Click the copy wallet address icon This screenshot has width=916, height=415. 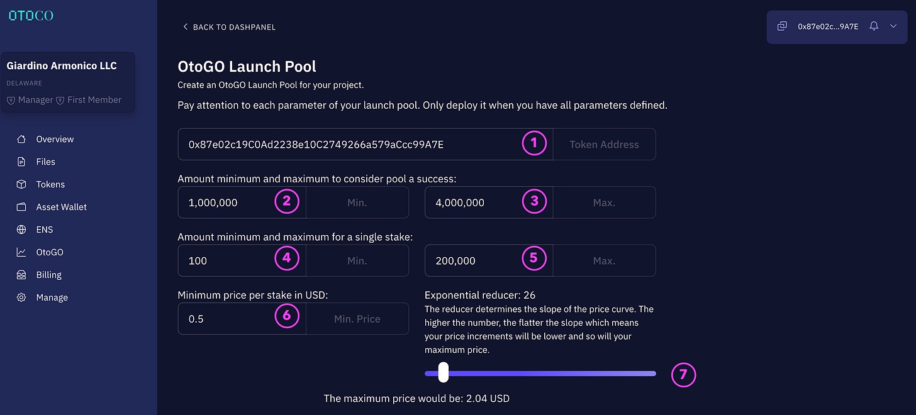(782, 26)
